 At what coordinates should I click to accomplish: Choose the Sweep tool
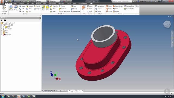click(x=22, y=6)
